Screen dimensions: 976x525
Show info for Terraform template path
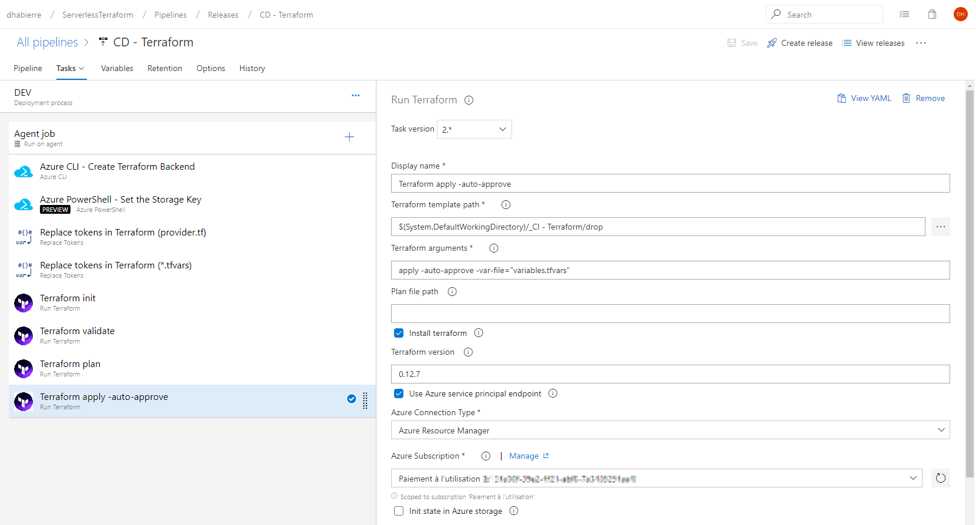tap(506, 204)
